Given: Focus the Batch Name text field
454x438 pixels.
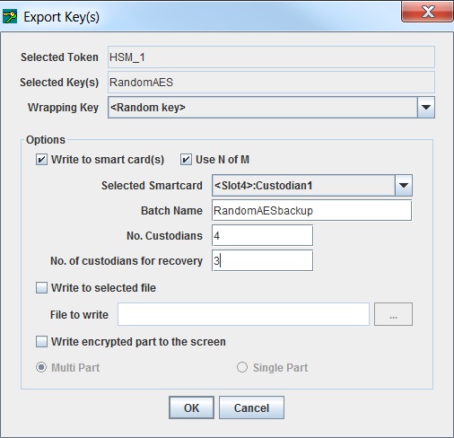Looking at the screenshot, I should (311, 211).
